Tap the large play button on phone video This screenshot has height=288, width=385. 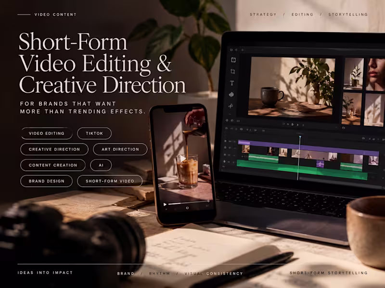click(182, 159)
